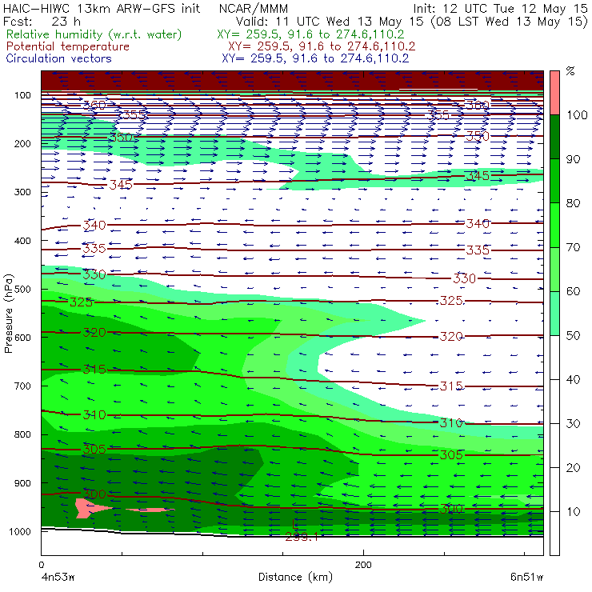Click the right-hand "335" isentrope label

click(478, 250)
